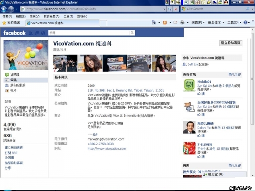
Task: Click the Refresh page icon
Action: [169, 9]
